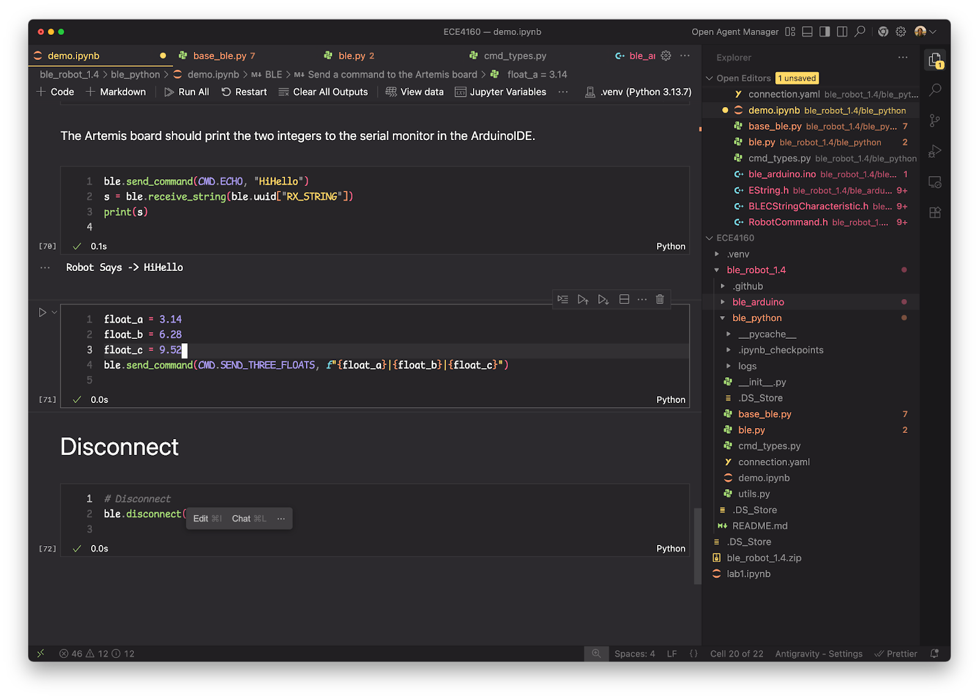The height and width of the screenshot is (699, 979).
Task: Run the ble.send_command float cell
Action: 43,312
